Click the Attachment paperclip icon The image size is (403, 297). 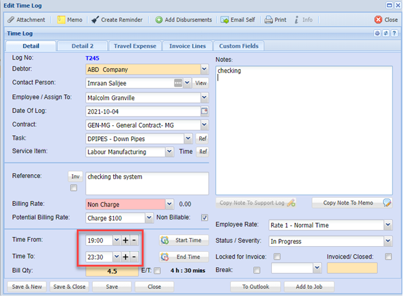click(x=11, y=20)
